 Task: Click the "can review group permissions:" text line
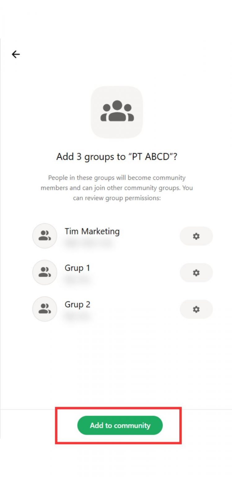click(x=117, y=198)
